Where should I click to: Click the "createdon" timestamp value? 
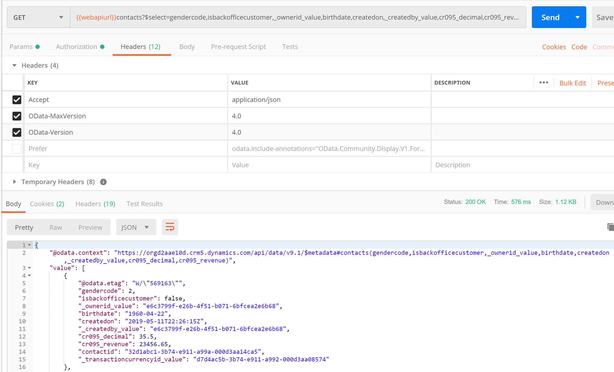coord(164,321)
